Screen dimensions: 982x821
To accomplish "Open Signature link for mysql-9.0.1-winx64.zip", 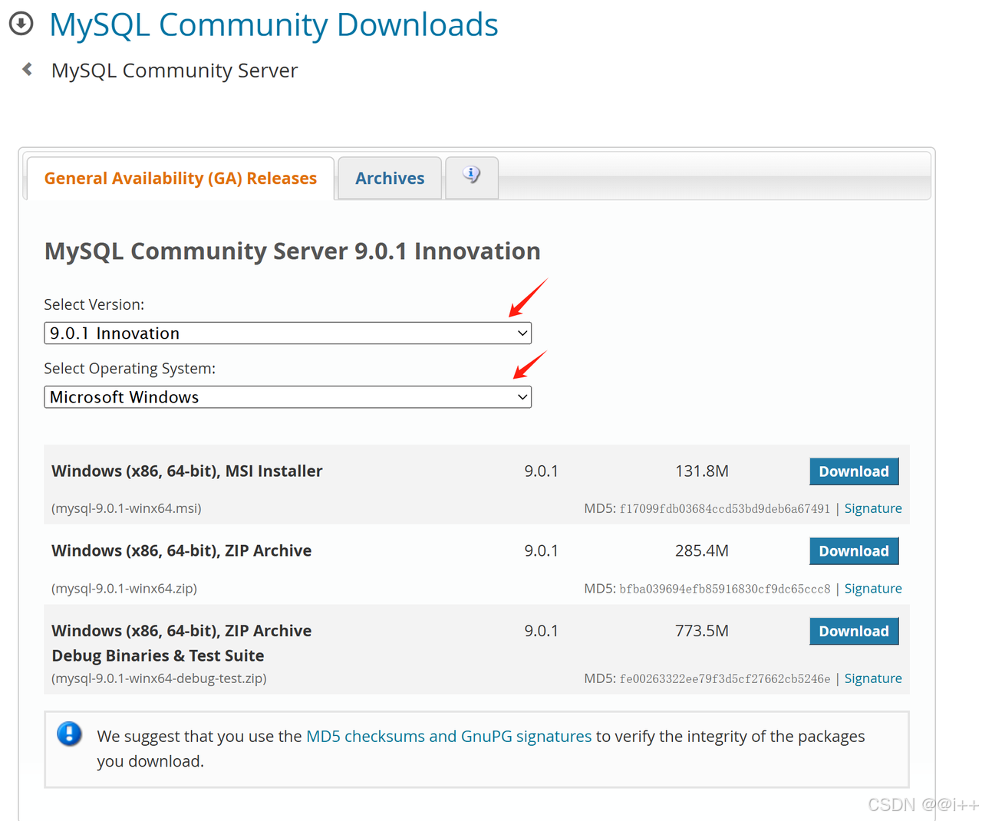I will pos(873,589).
